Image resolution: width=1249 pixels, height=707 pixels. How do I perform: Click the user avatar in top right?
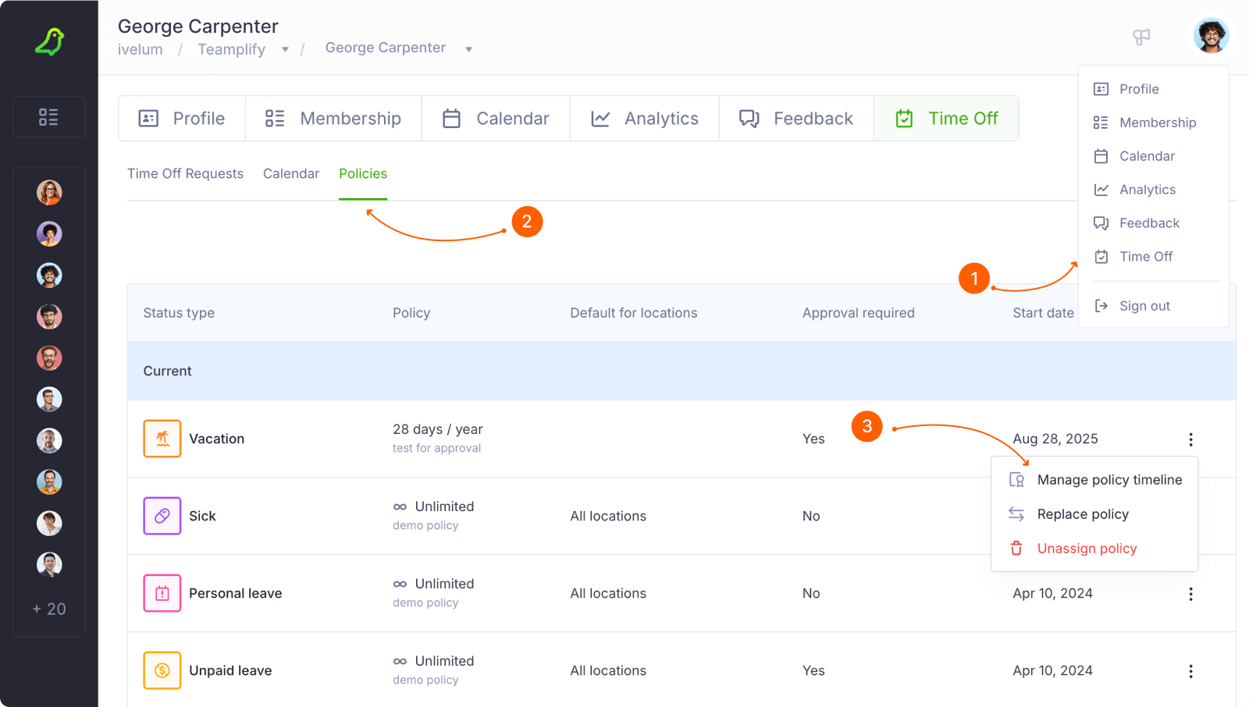[x=1211, y=36]
